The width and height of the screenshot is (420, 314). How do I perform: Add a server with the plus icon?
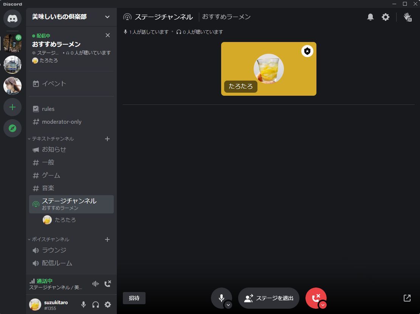click(x=12, y=107)
